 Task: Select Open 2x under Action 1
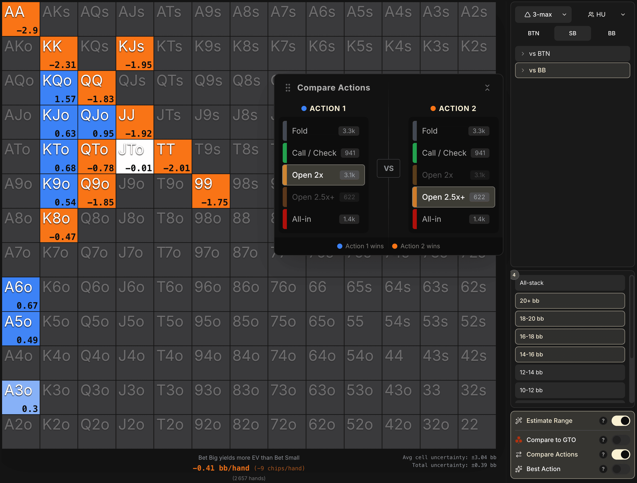(323, 175)
